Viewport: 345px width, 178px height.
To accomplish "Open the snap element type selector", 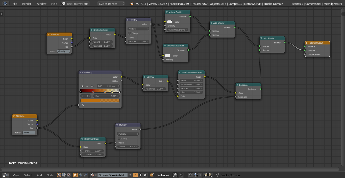I will [197, 175].
